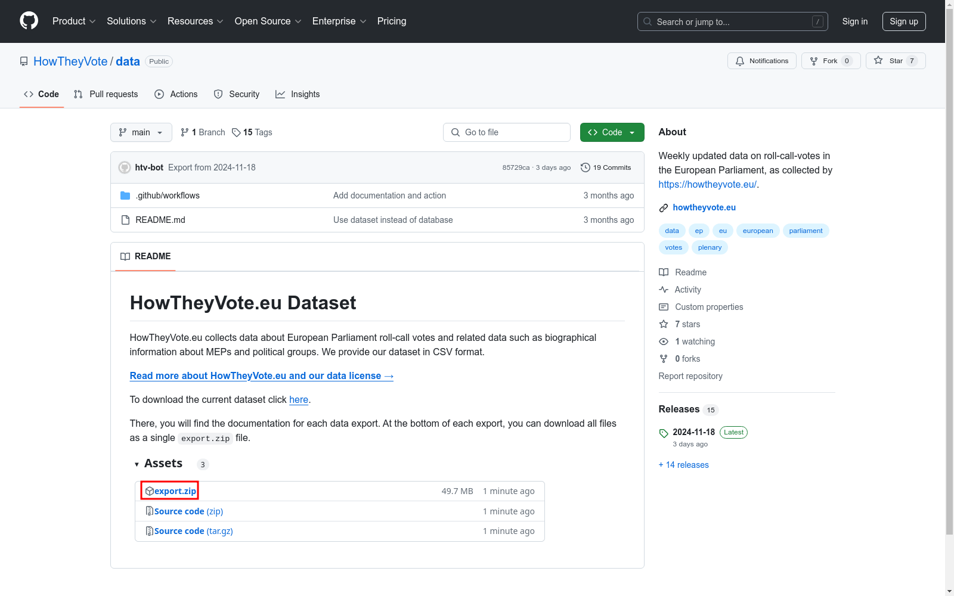This screenshot has height=596, width=954.
Task: Click the eye icon beside 1 watching
Action: tap(664, 342)
